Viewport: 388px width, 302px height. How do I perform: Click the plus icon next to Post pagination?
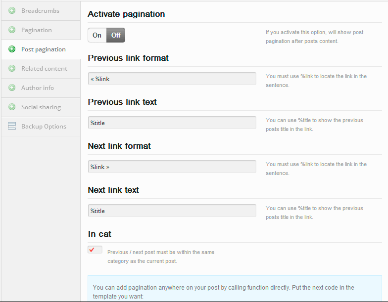12,49
